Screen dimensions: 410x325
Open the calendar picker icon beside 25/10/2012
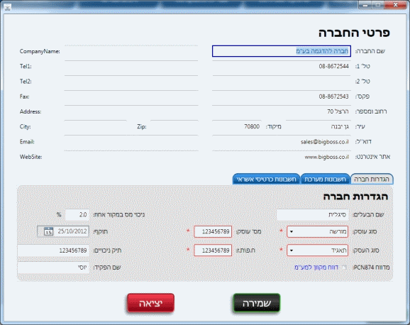pyautogui.click(x=48, y=231)
